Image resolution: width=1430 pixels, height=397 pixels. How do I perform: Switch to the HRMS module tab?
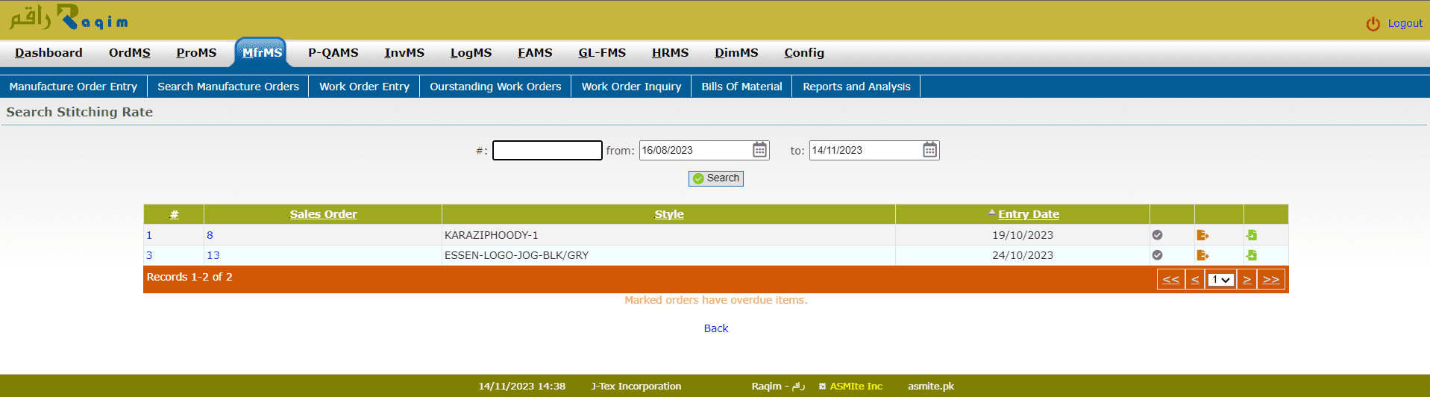tap(670, 53)
